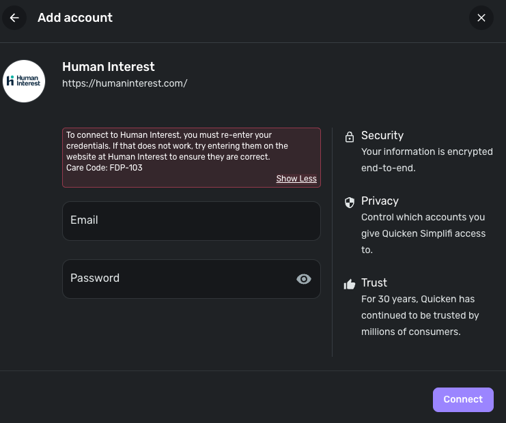Collapse the error message with Show Less

coord(296,179)
